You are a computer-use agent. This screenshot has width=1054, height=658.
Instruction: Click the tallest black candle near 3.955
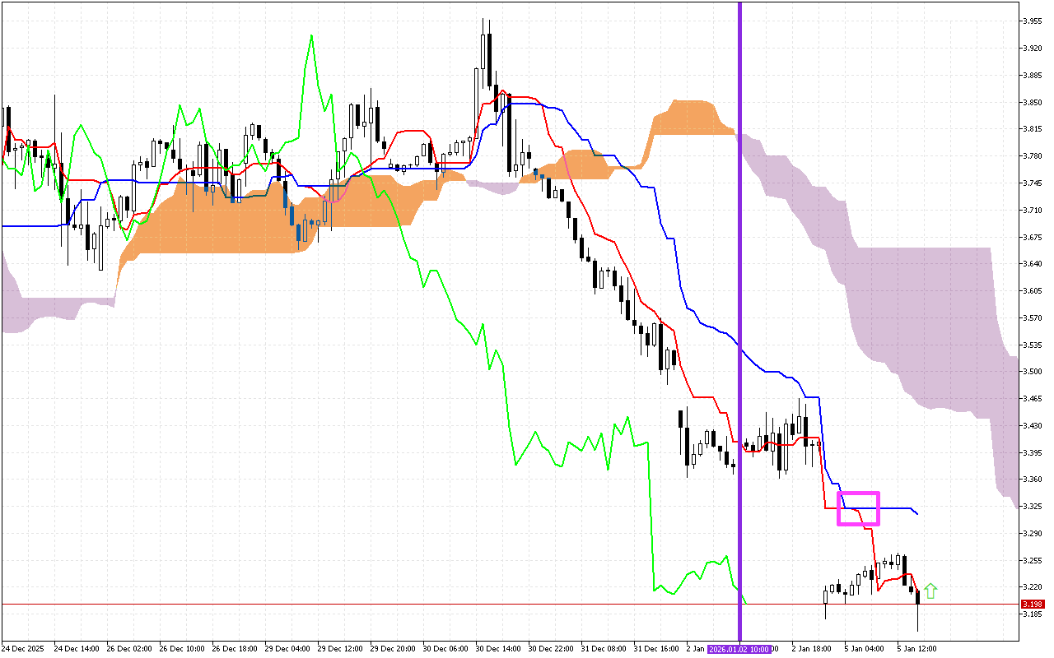click(489, 59)
